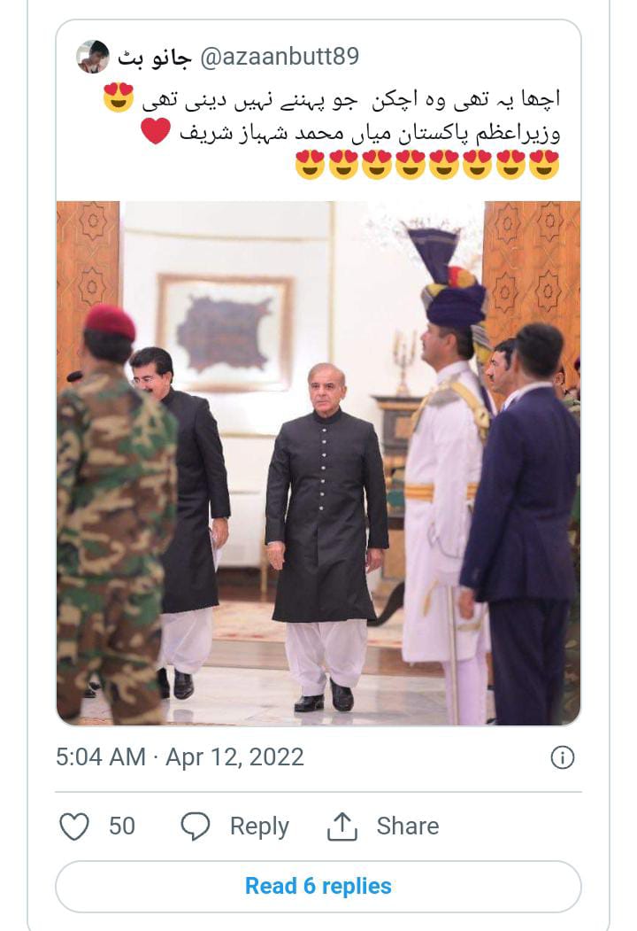Open the tweet author's profile avatar
Image resolution: width=637 pixels, height=931 pixels.
coord(92,58)
